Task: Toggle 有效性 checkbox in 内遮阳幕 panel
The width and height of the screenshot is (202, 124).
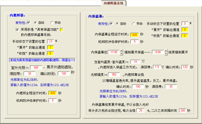Action: click(x=28, y=22)
